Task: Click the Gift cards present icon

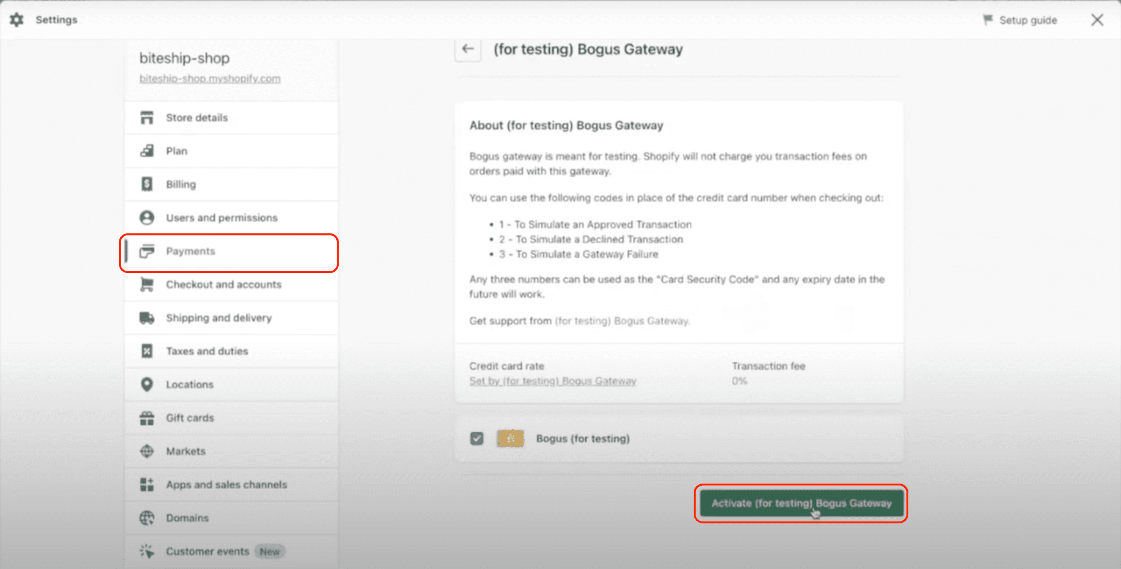Action: pos(147,418)
